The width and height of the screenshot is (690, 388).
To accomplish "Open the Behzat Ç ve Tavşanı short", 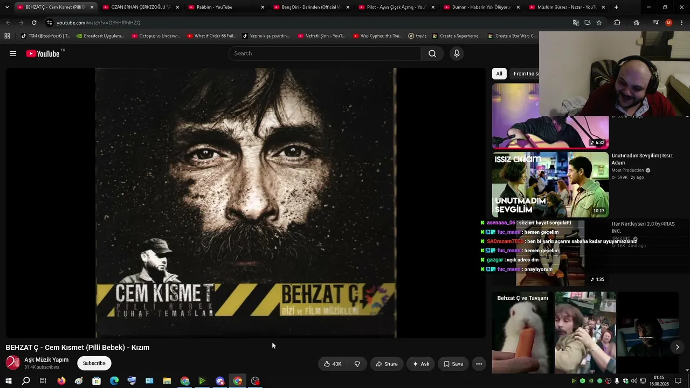I will point(522,332).
